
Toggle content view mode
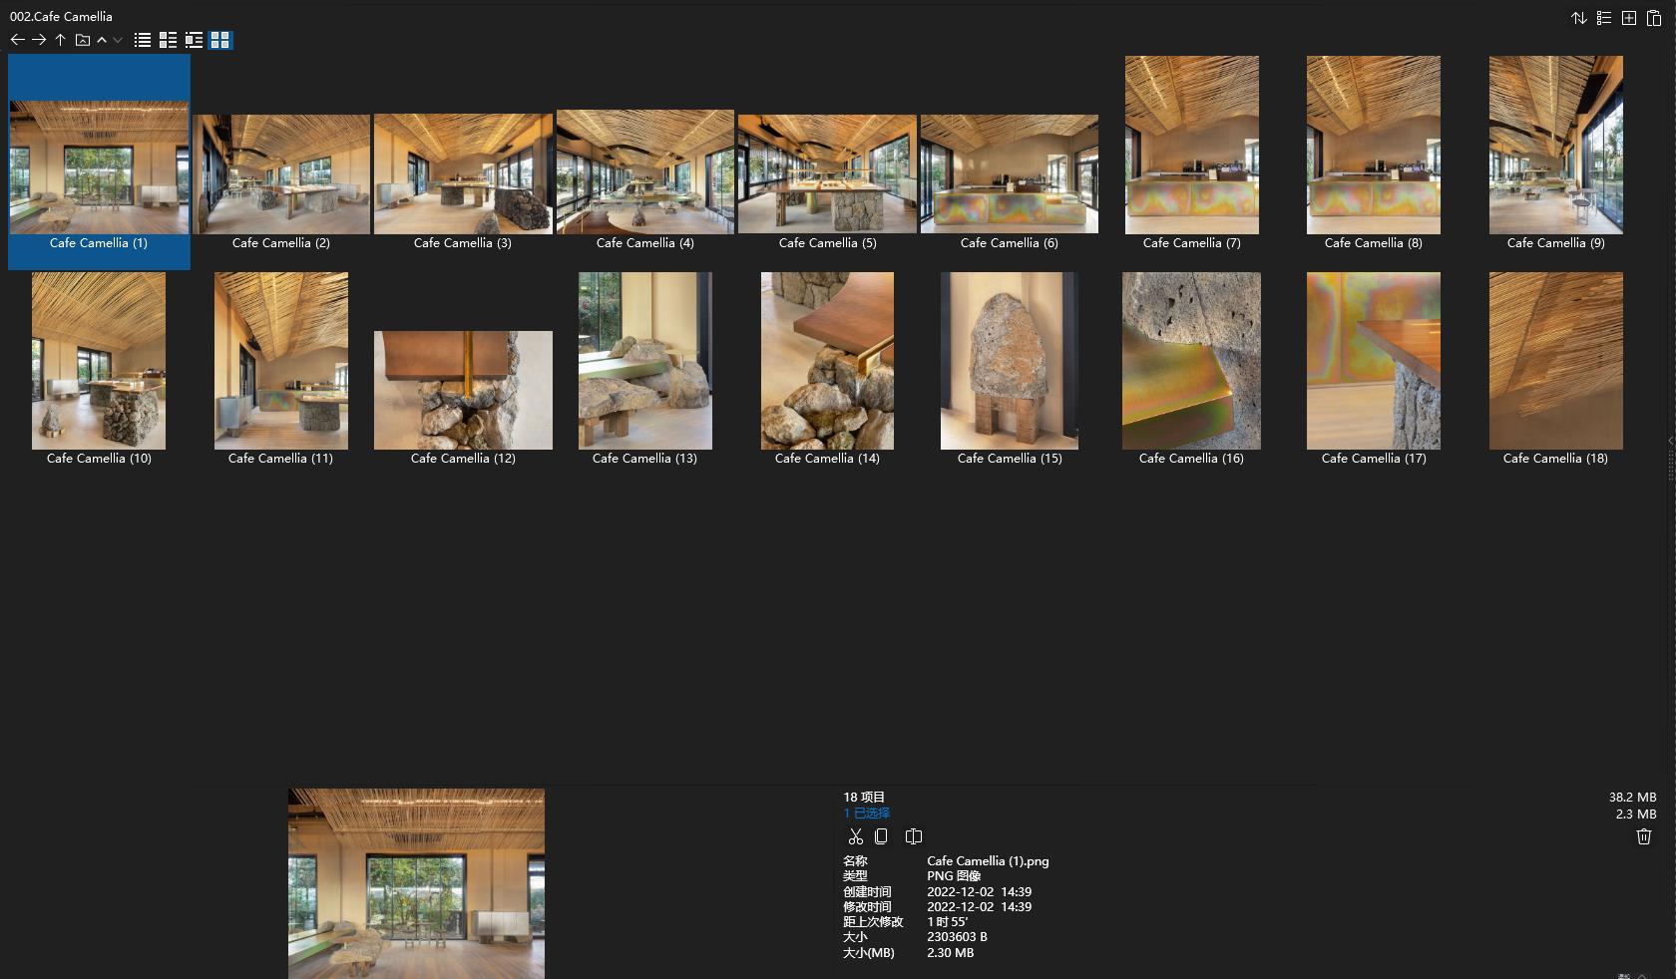194,40
